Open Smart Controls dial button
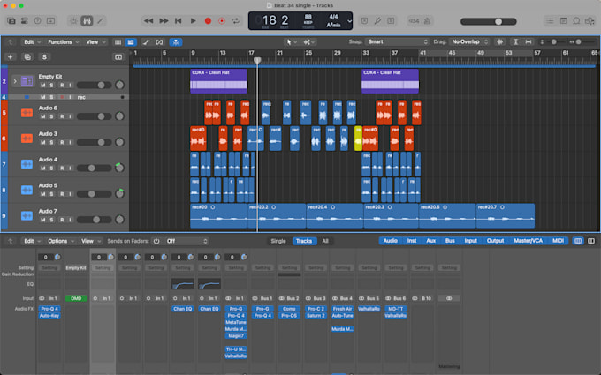 tap(73, 21)
